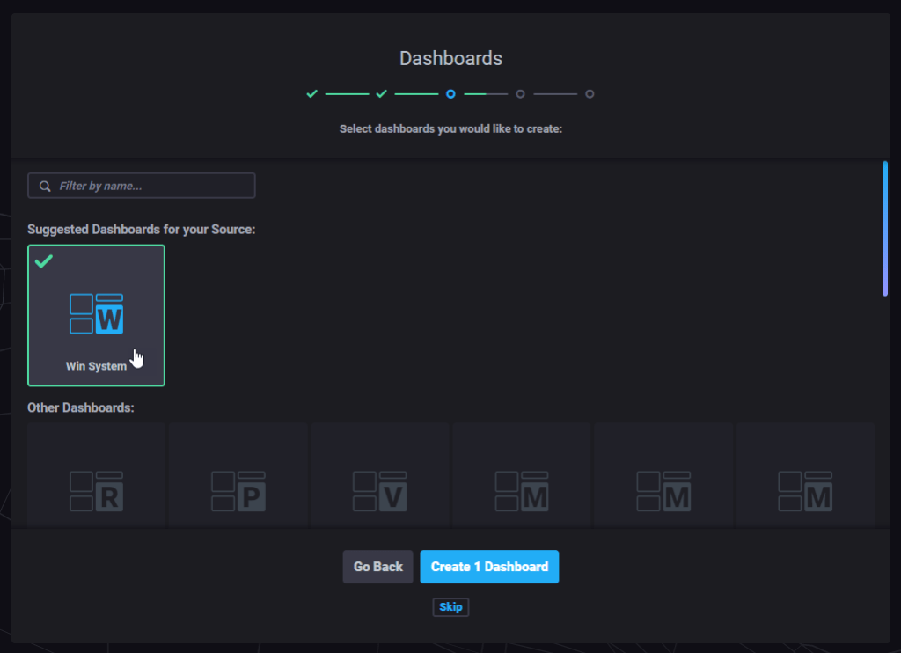The image size is (901, 653).
Task: Go to second completed step checkmark
Action: tap(381, 93)
